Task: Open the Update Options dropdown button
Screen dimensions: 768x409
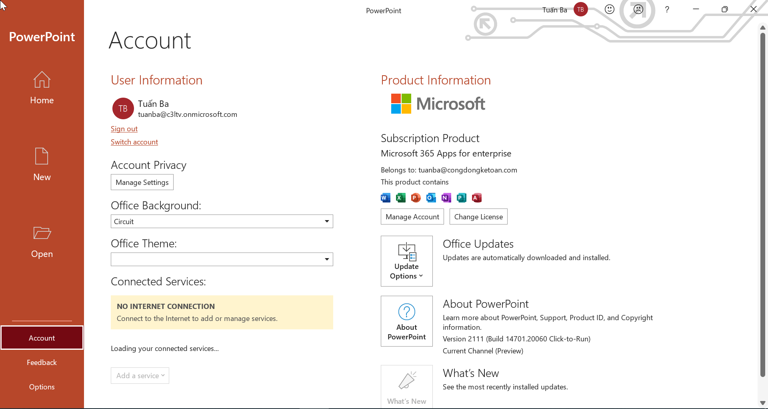Action: [x=406, y=261]
